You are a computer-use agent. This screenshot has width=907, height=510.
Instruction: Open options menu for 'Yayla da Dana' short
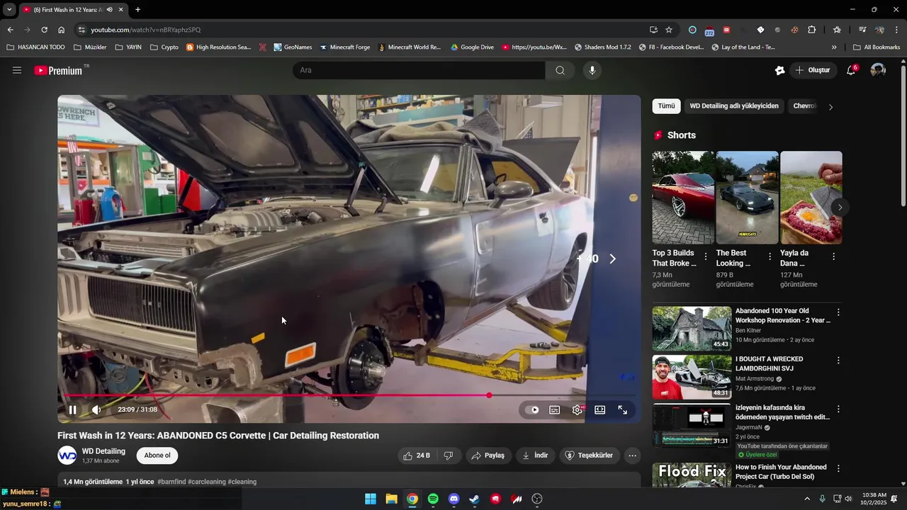[x=833, y=256]
